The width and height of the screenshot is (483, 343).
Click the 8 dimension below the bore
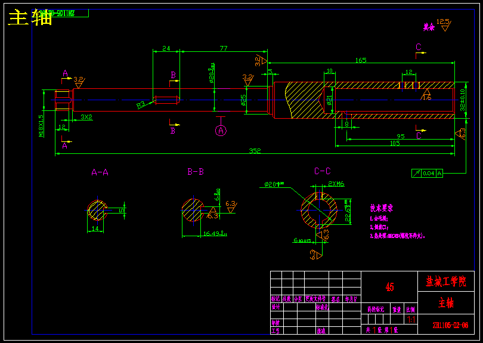tap(346, 123)
